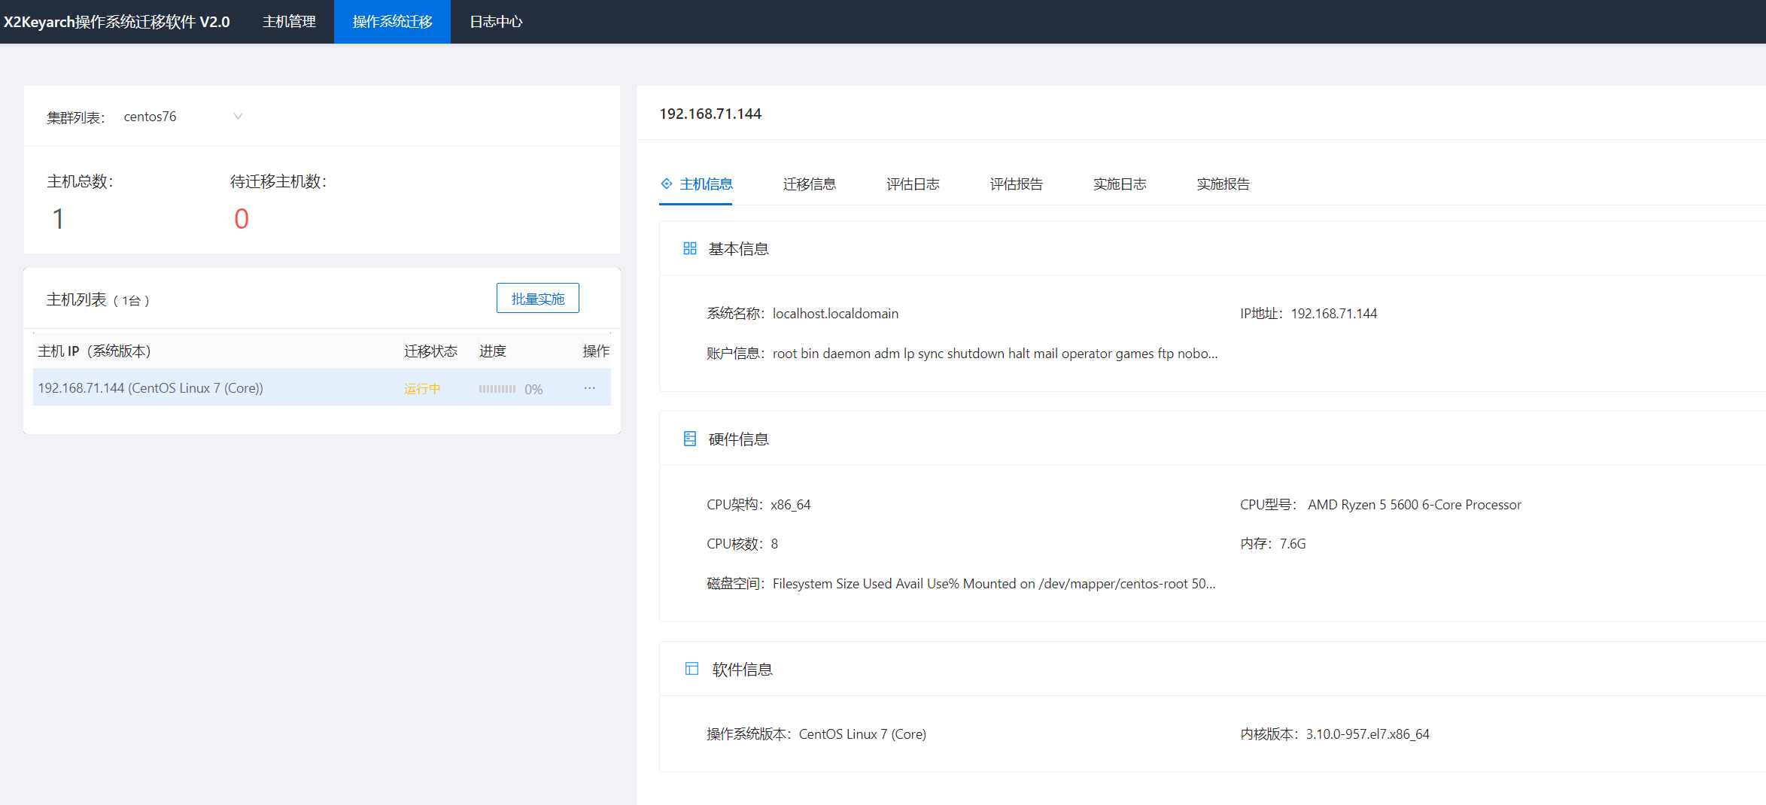Expand the centos76 cluster dropdown arrow
The width and height of the screenshot is (1766, 805).
pyautogui.click(x=238, y=117)
